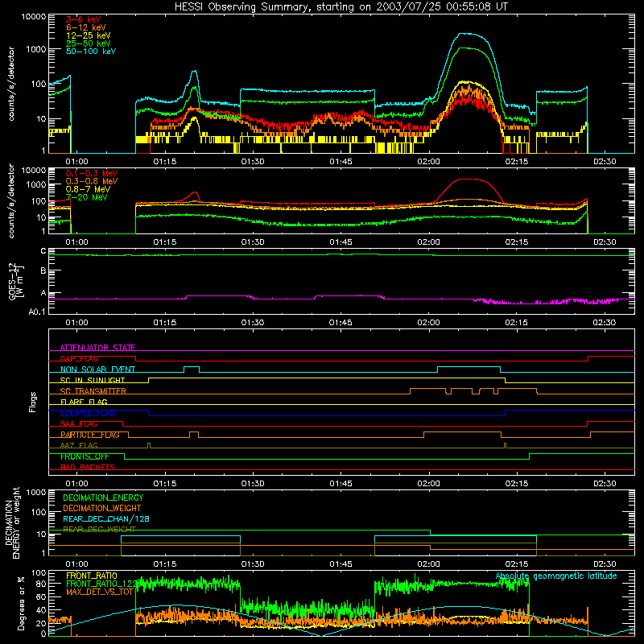Click the SAA_FLAG label
The width and height of the screenshot is (644, 644).
pos(79,423)
